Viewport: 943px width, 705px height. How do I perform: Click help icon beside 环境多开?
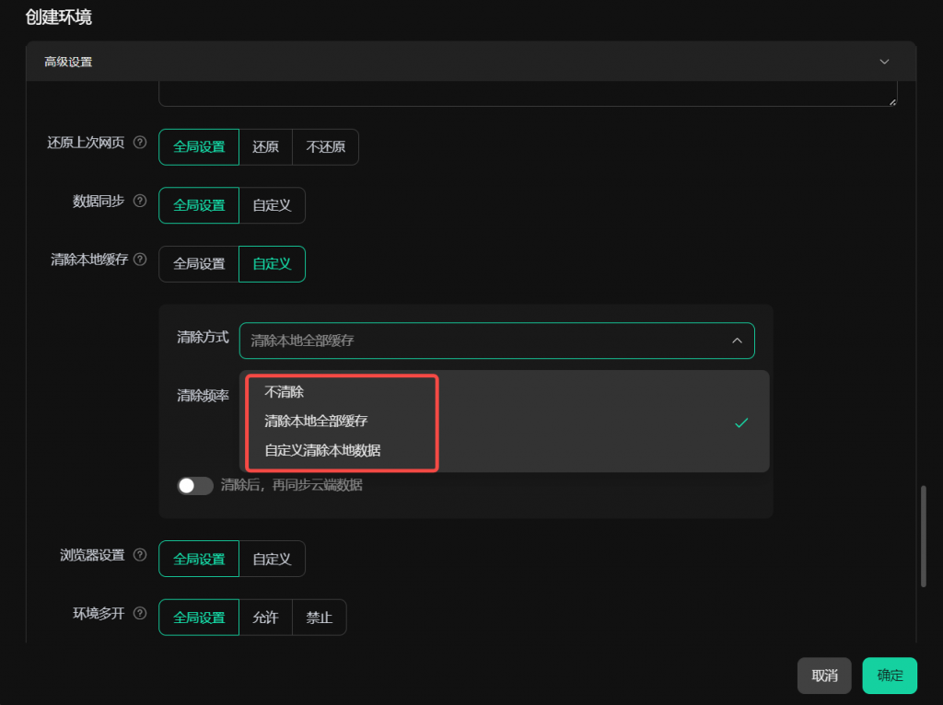(140, 613)
